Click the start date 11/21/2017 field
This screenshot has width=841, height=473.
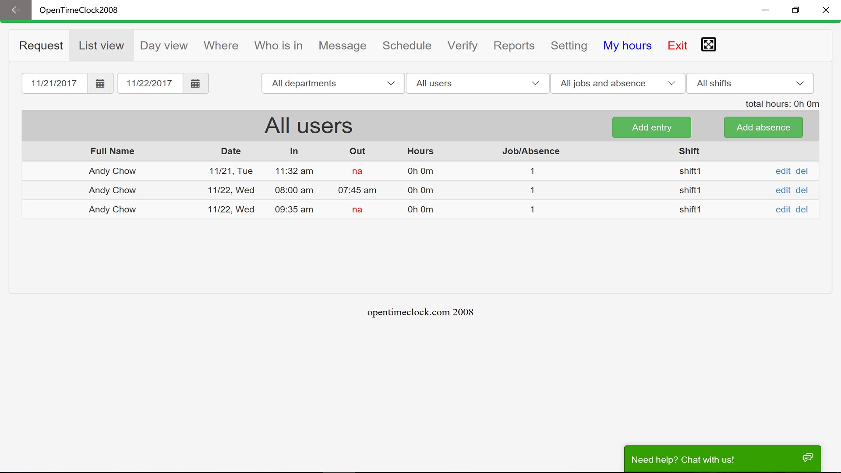(55, 83)
